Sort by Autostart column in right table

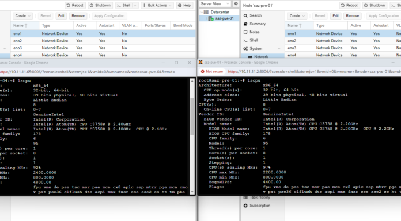point(381,25)
